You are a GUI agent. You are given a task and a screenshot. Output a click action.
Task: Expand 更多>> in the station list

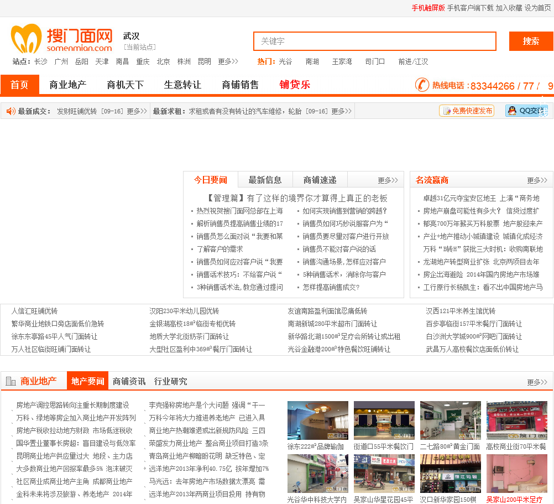(228, 61)
